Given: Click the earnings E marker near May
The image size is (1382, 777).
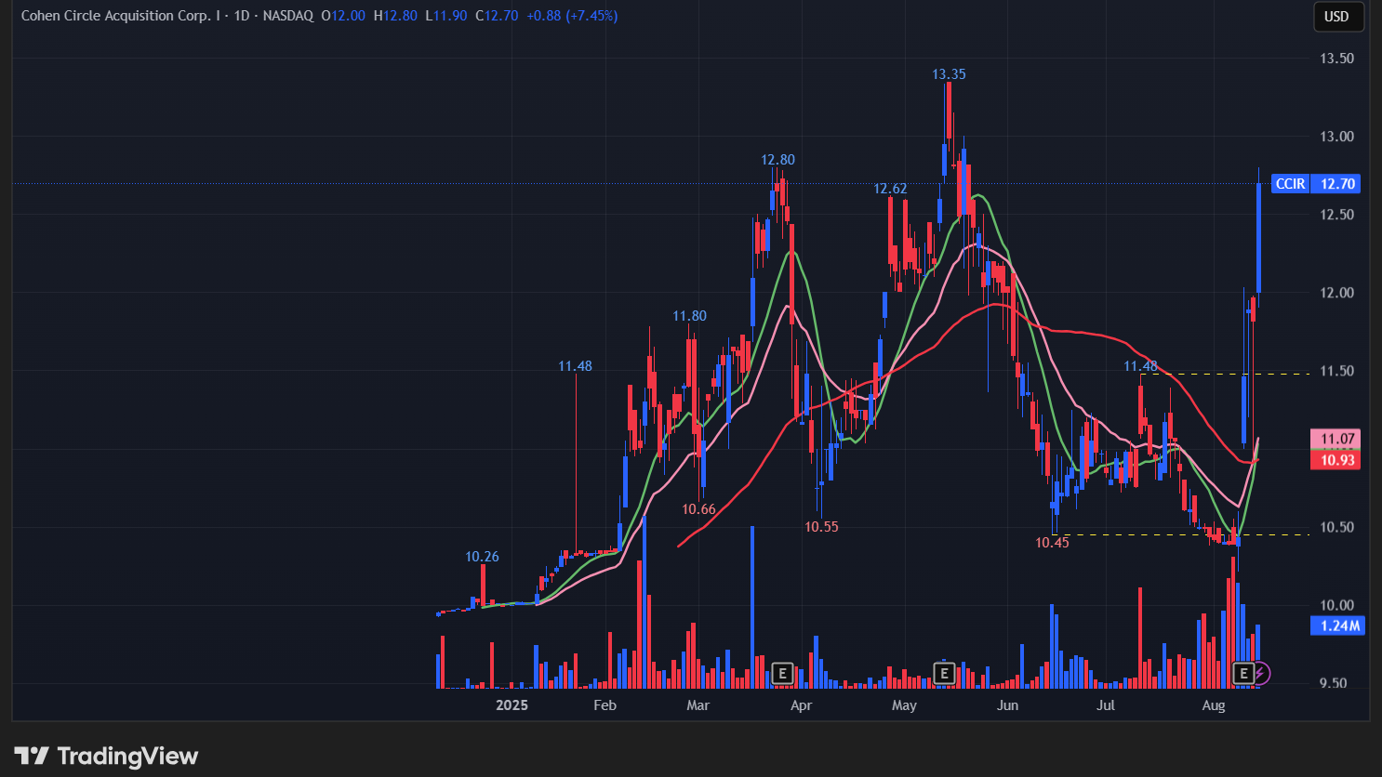Looking at the screenshot, I should (944, 673).
